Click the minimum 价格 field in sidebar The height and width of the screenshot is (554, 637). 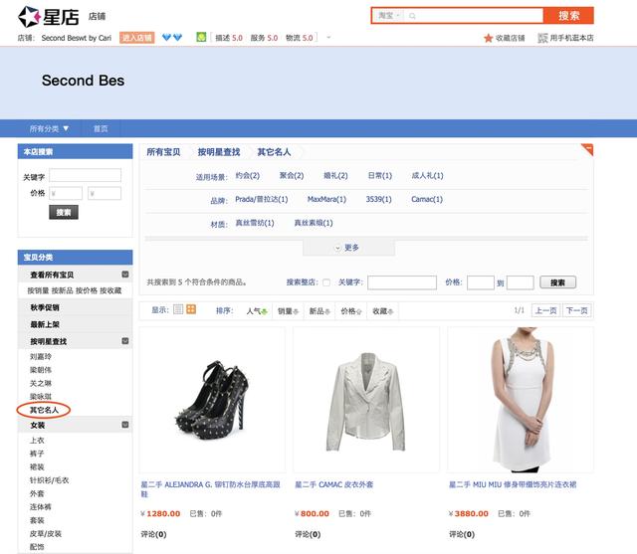[x=66, y=193]
